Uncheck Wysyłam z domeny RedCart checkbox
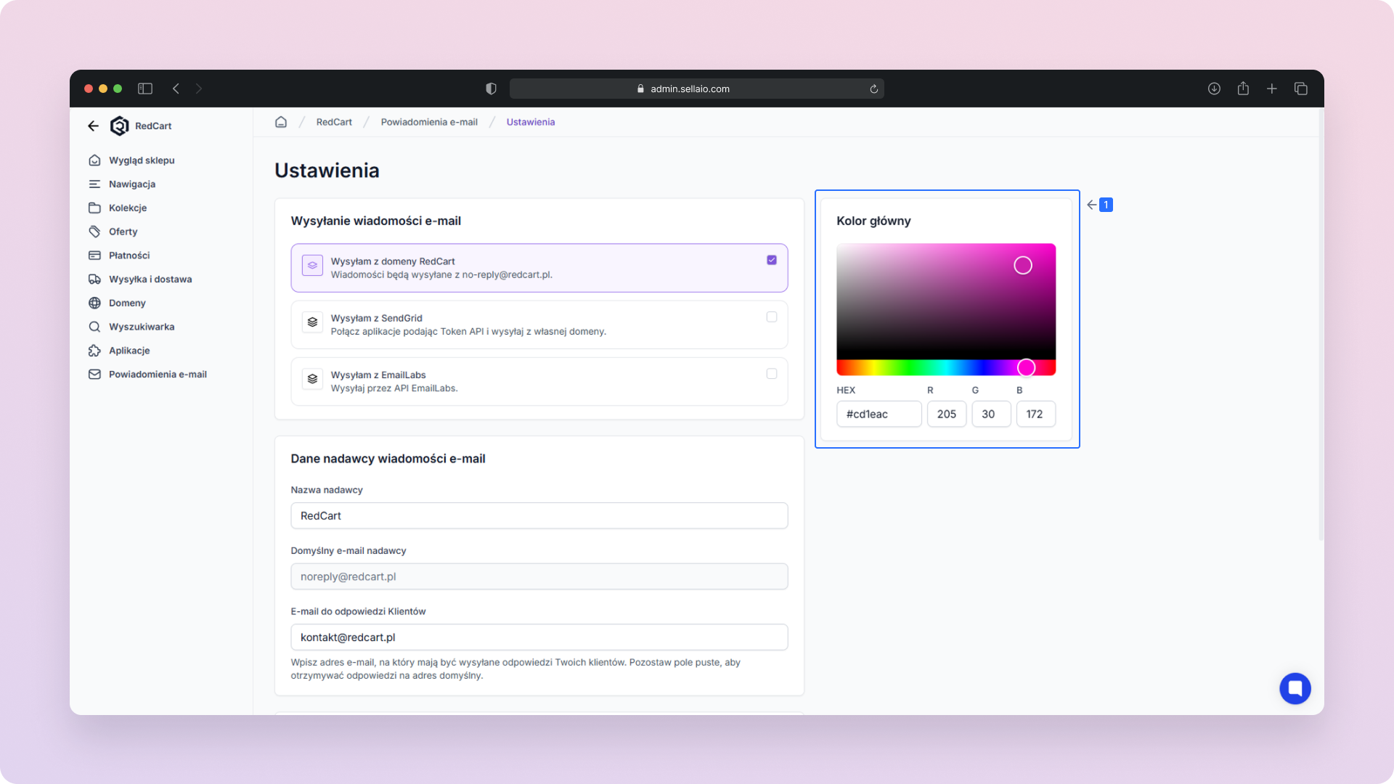Screen dimensions: 1394x784 point(772,260)
